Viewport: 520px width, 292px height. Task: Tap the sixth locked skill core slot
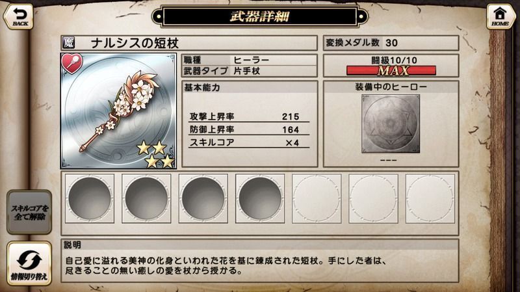[373, 198]
